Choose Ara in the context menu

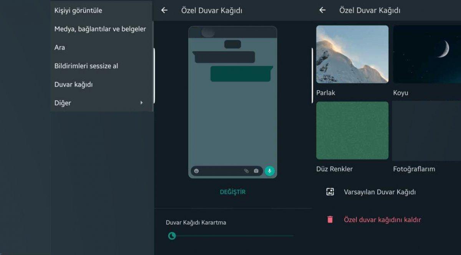pos(60,47)
